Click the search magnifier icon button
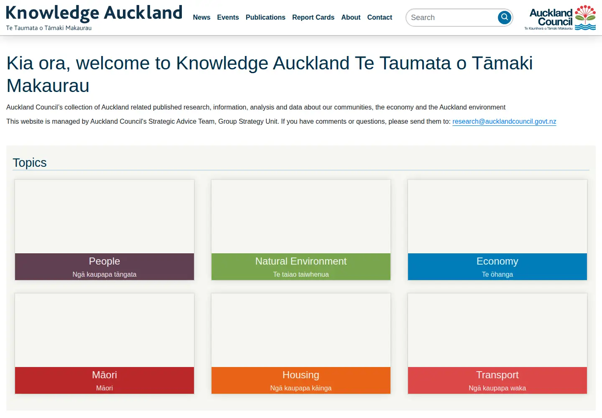The width and height of the screenshot is (602, 418). pyautogui.click(x=505, y=18)
